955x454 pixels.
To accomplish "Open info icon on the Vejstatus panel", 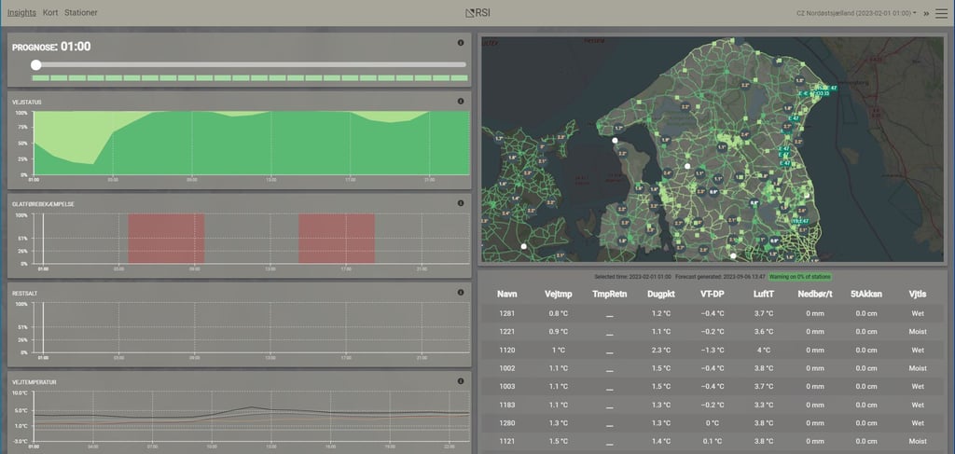I will tap(461, 102).
